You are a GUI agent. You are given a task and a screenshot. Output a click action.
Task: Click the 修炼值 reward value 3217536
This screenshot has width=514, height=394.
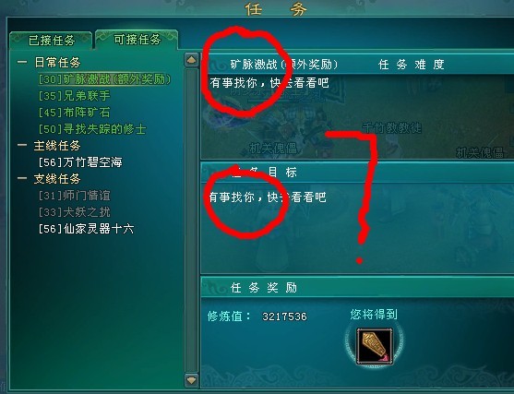tap(284, 316)
